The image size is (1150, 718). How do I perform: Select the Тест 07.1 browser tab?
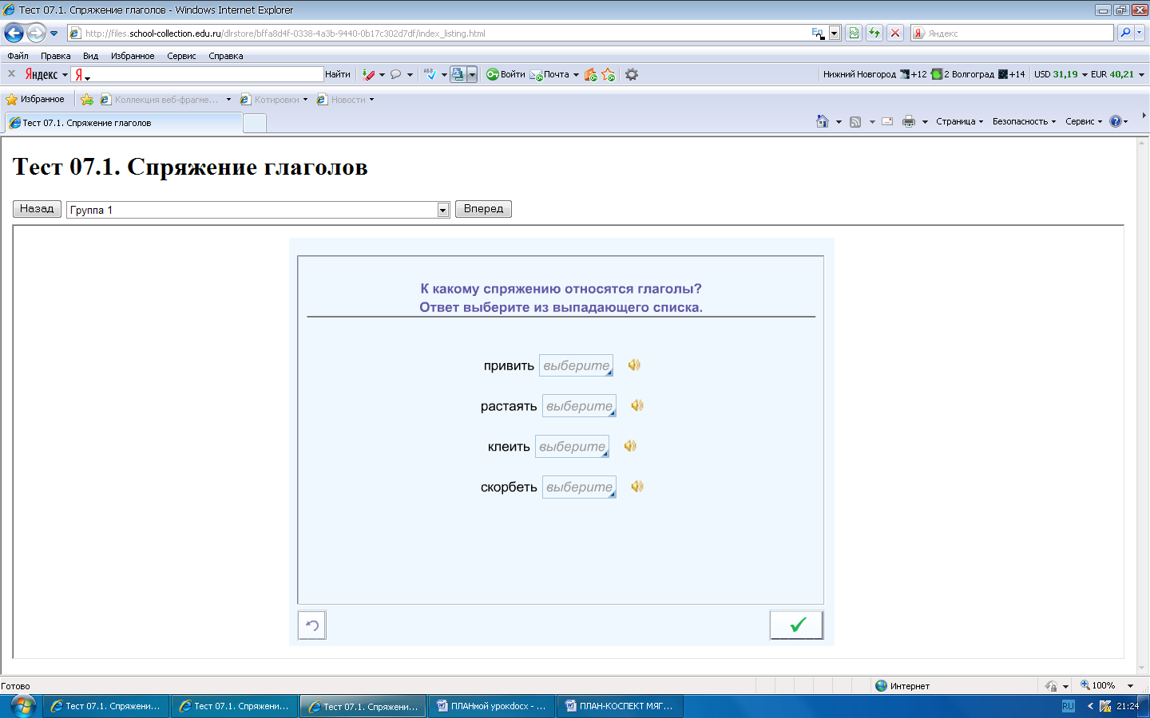coord(123,123)
